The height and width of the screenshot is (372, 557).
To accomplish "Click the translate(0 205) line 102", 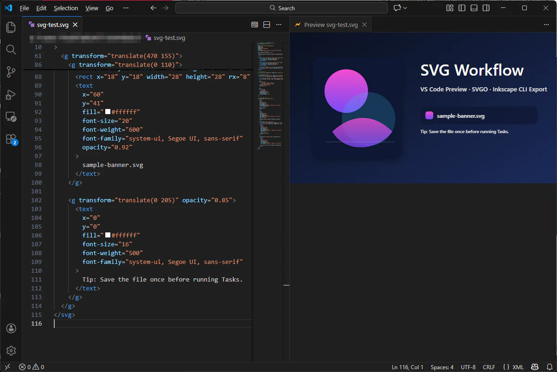I will [152, 200].
